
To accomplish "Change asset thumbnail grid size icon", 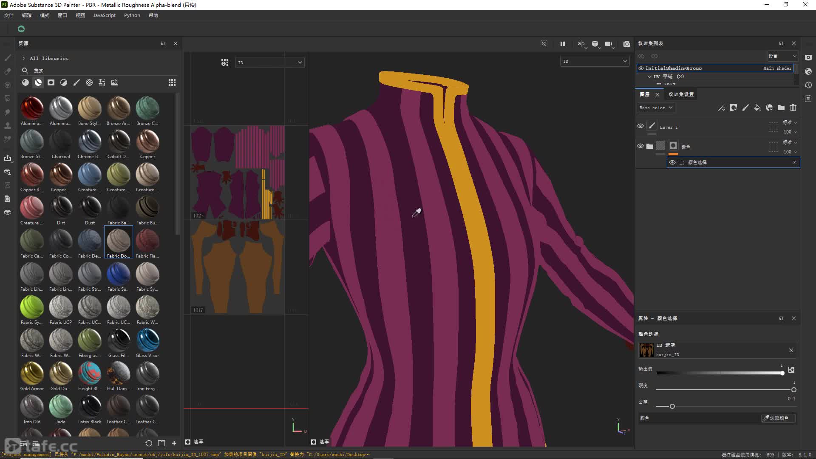I will click(172, 82).
